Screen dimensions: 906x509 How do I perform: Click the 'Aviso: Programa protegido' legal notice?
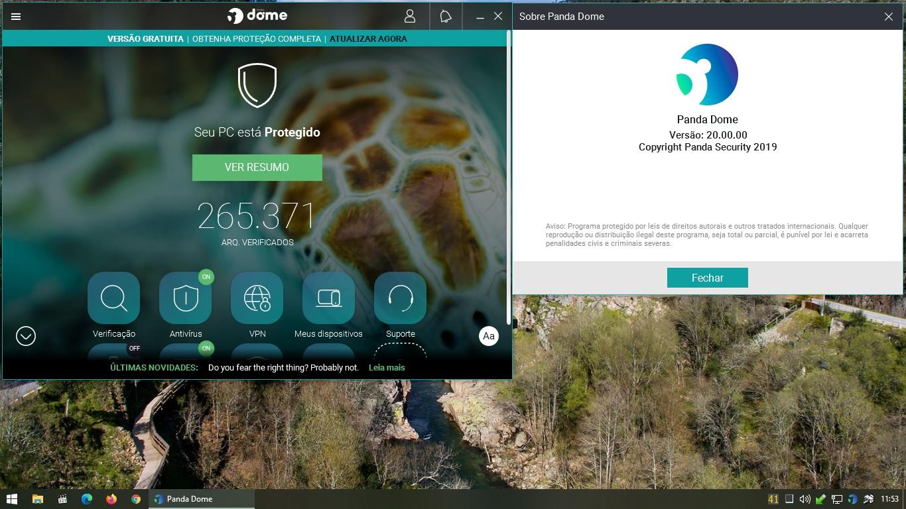point(707,235)
